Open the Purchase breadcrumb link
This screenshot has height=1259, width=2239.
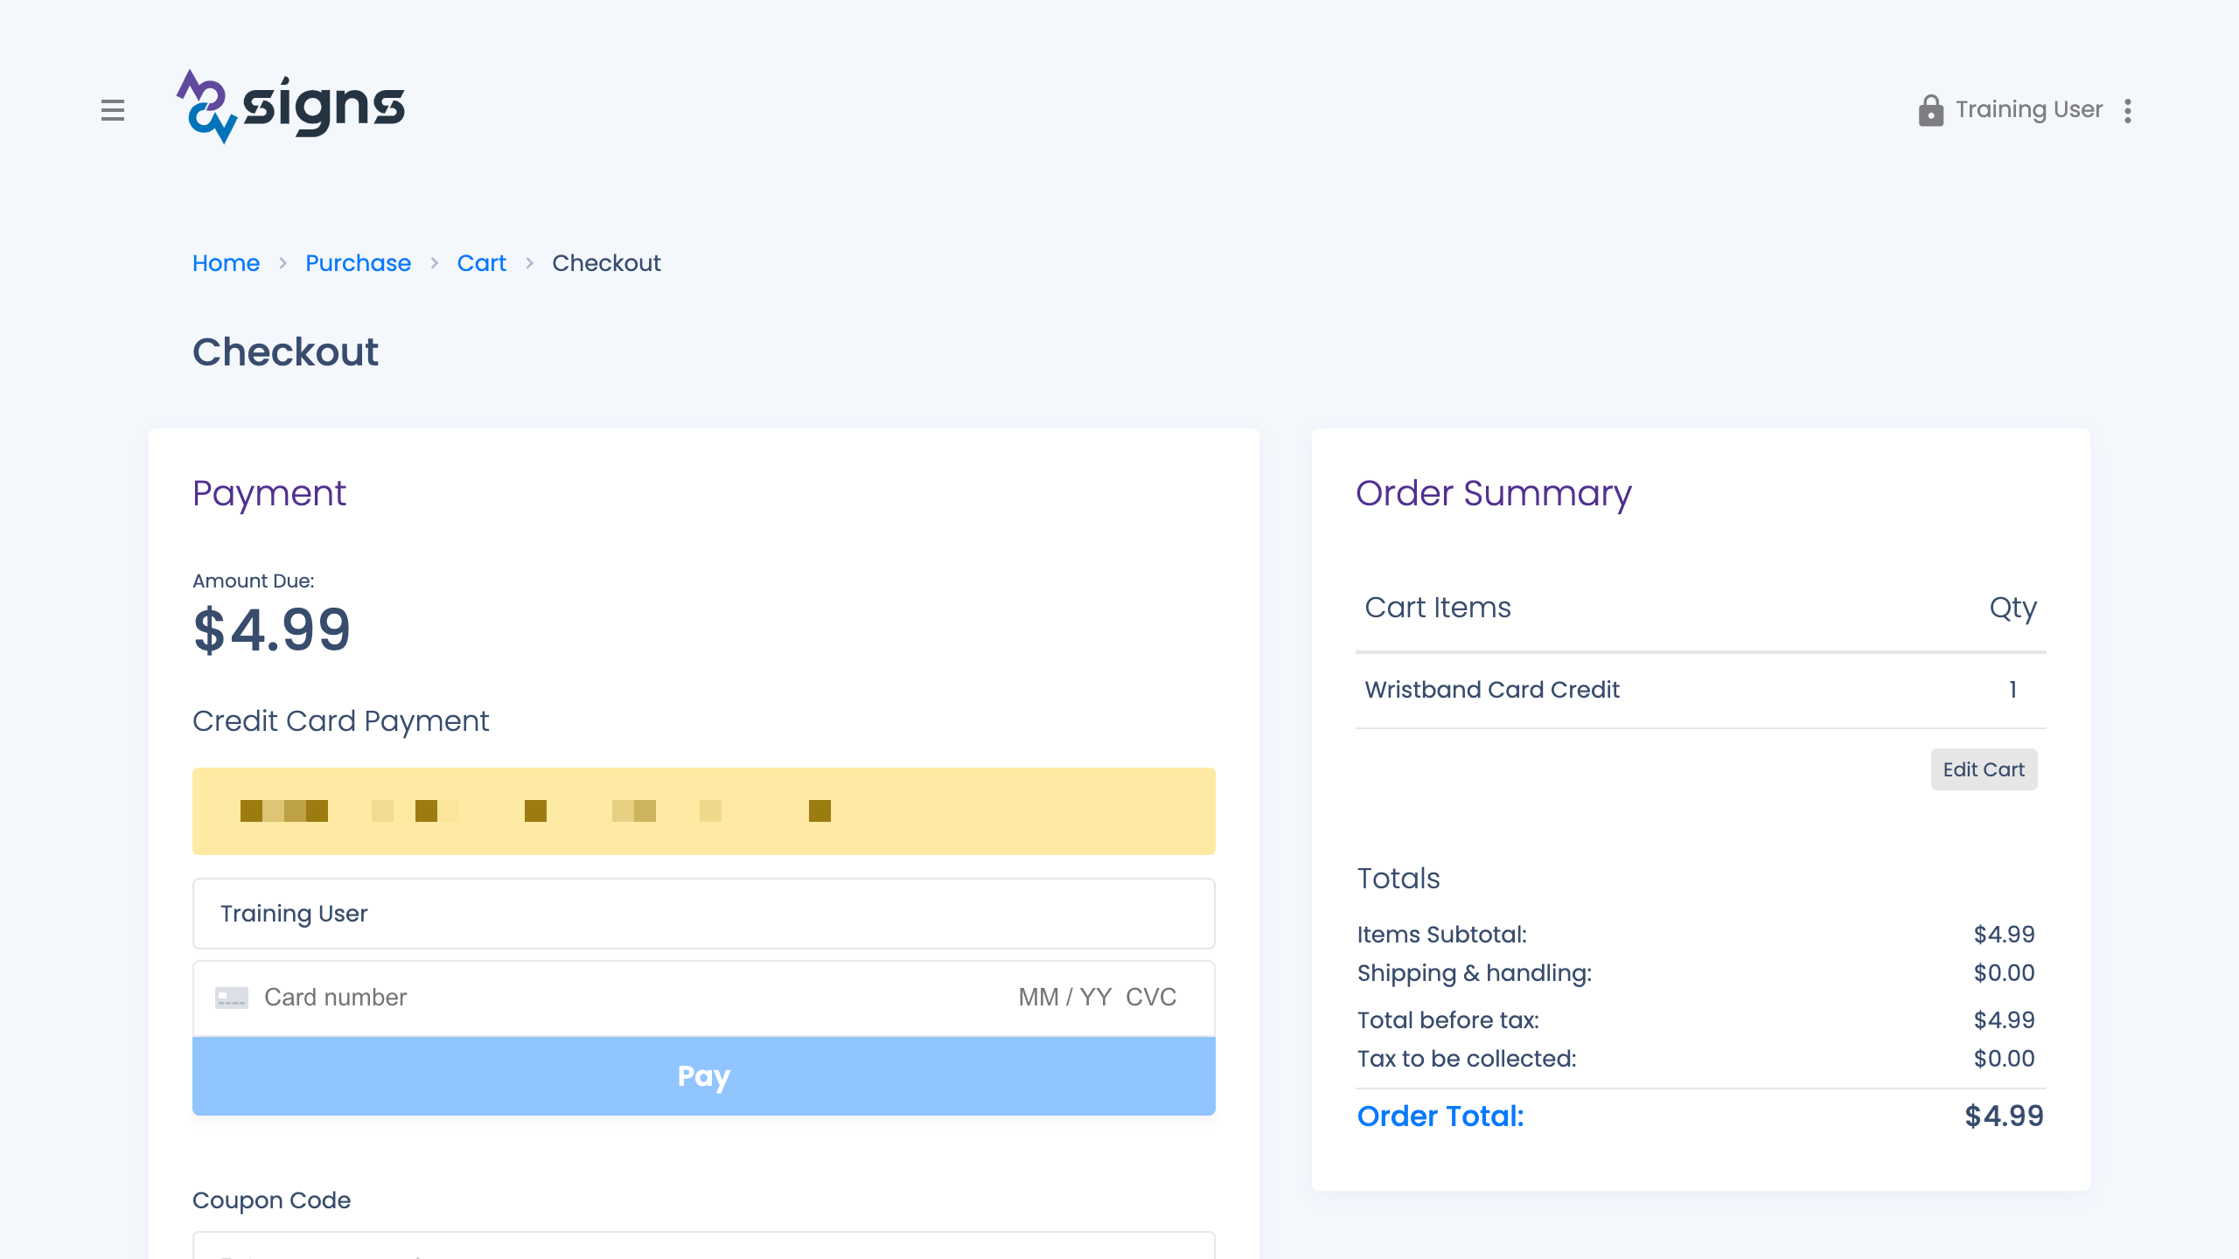pos(358,263)
